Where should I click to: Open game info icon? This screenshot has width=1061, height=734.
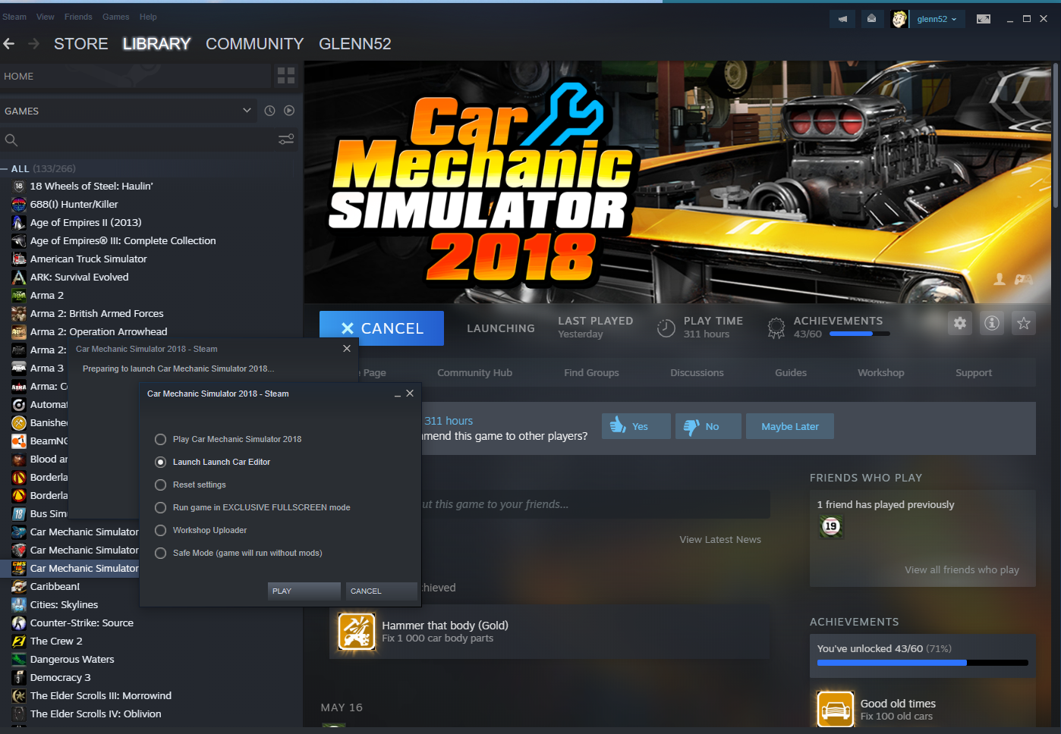click(x=992, y=324)
